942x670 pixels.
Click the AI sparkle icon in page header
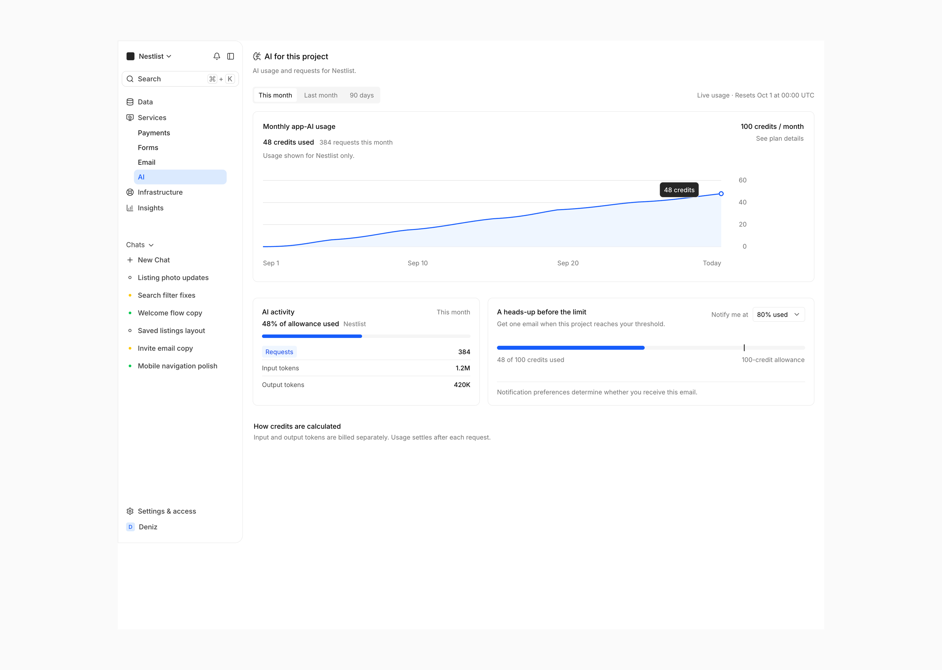point(257,57)
